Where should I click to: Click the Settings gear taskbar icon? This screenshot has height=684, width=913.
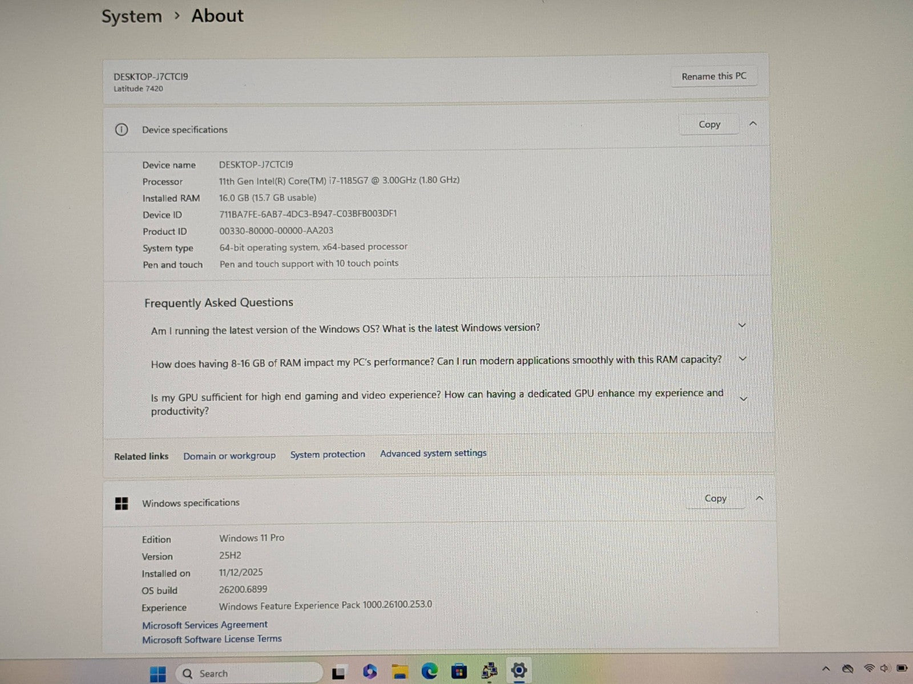coord(519,670)
